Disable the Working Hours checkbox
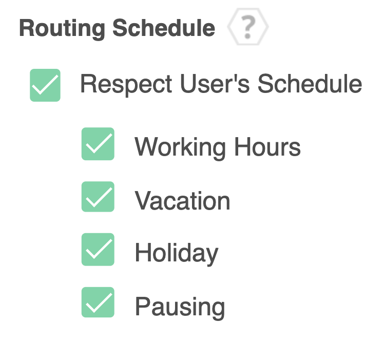Viewport: 384px width, 341px height. click(98, 144)
